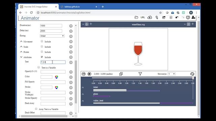This screenshot has width=216, height=121.
Task: Show info for Text attribute
Action: click(71, 63)
